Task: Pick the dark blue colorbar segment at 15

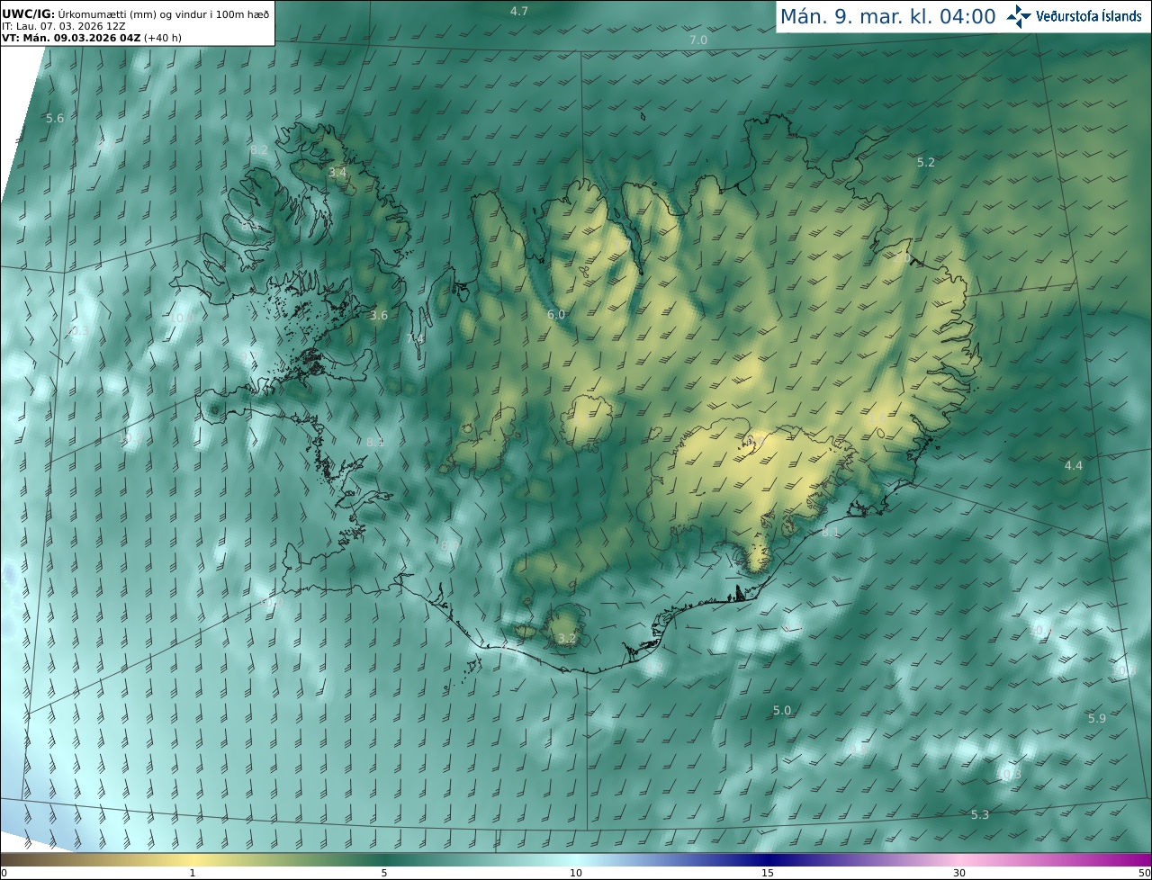Action: click(768, 859)
